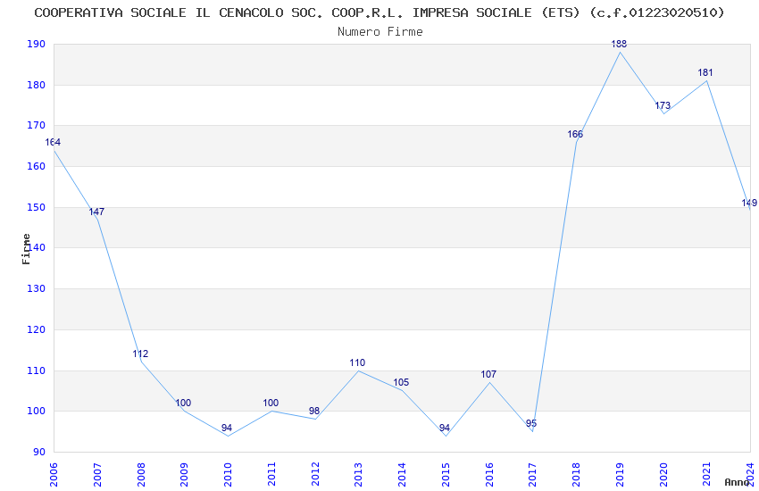
Task: Click the data label 147 for 2007
Action: coord(96,212)
